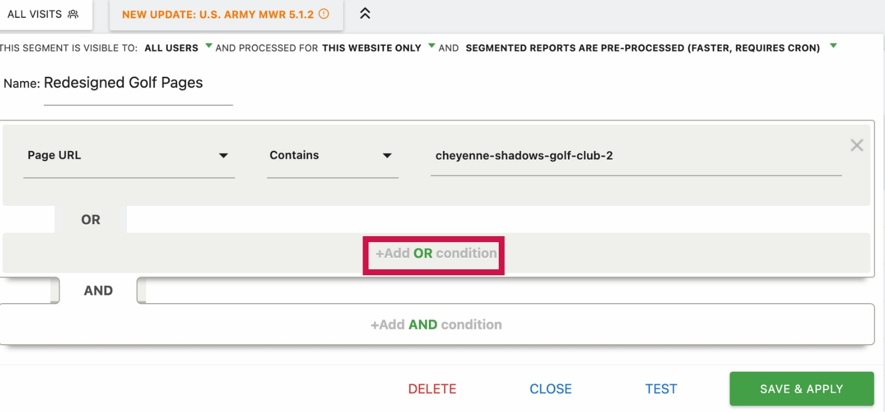Collapse the panel with double-chevron up icon
885x412 pixels.
click(365, 14)
